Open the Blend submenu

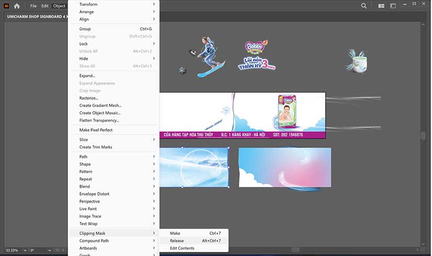tap(114, 186)
